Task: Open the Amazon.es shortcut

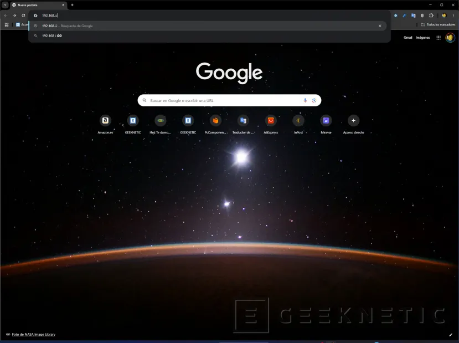Action: [105, 124]
